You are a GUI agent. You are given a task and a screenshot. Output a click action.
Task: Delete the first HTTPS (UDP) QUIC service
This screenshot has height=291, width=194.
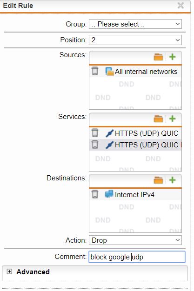coord(95,133)
